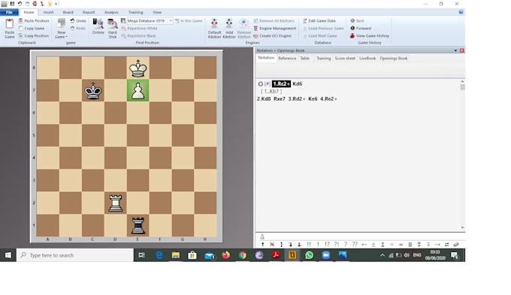Click move 2.Kd8 in notation
Image resolution: width=511 pixels, height=295 pixels.
(x=264, y=99)
